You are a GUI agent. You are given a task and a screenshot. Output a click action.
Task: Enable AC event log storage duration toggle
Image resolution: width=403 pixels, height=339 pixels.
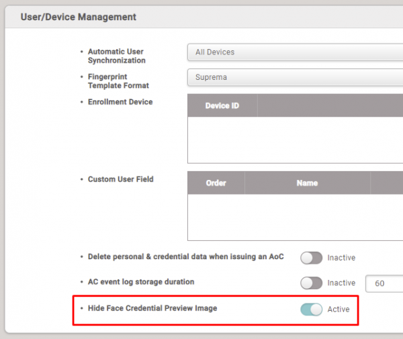pos(312,283)
